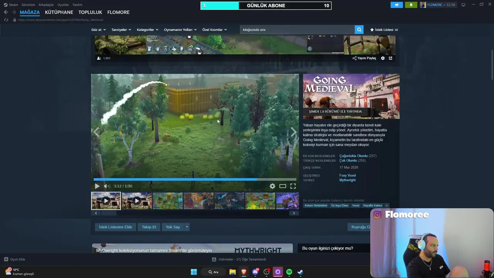Screen dimensions: 494x278
Task: Open the Görünüm menu
Action: click(28, 5)
